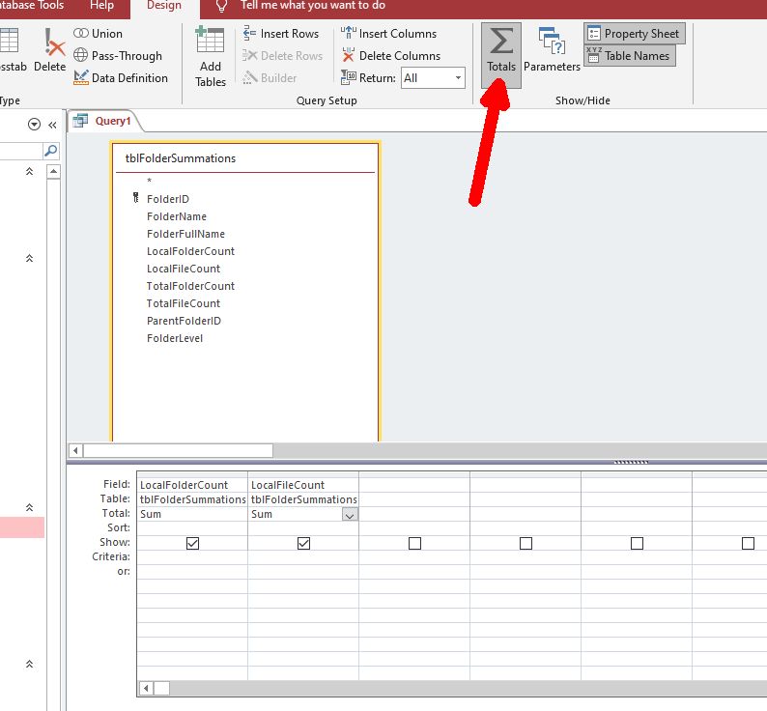Click the LocalFolderCount Field cell in grid

point(192,485)
